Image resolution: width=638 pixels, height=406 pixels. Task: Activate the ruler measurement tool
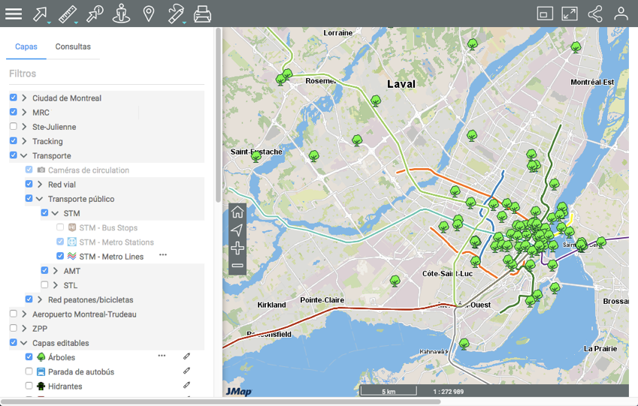[68, 14]
